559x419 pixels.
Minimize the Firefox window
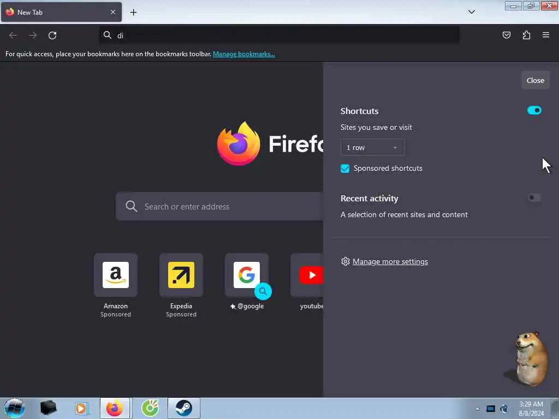click(x=513, y=6)
